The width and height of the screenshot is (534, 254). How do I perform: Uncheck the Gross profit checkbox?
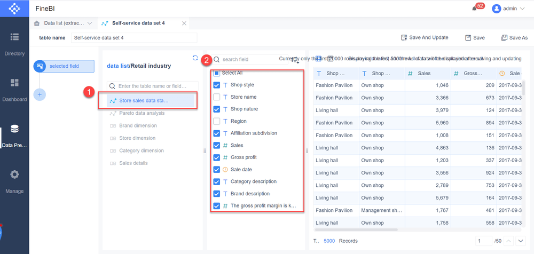(x=216, y=157)
